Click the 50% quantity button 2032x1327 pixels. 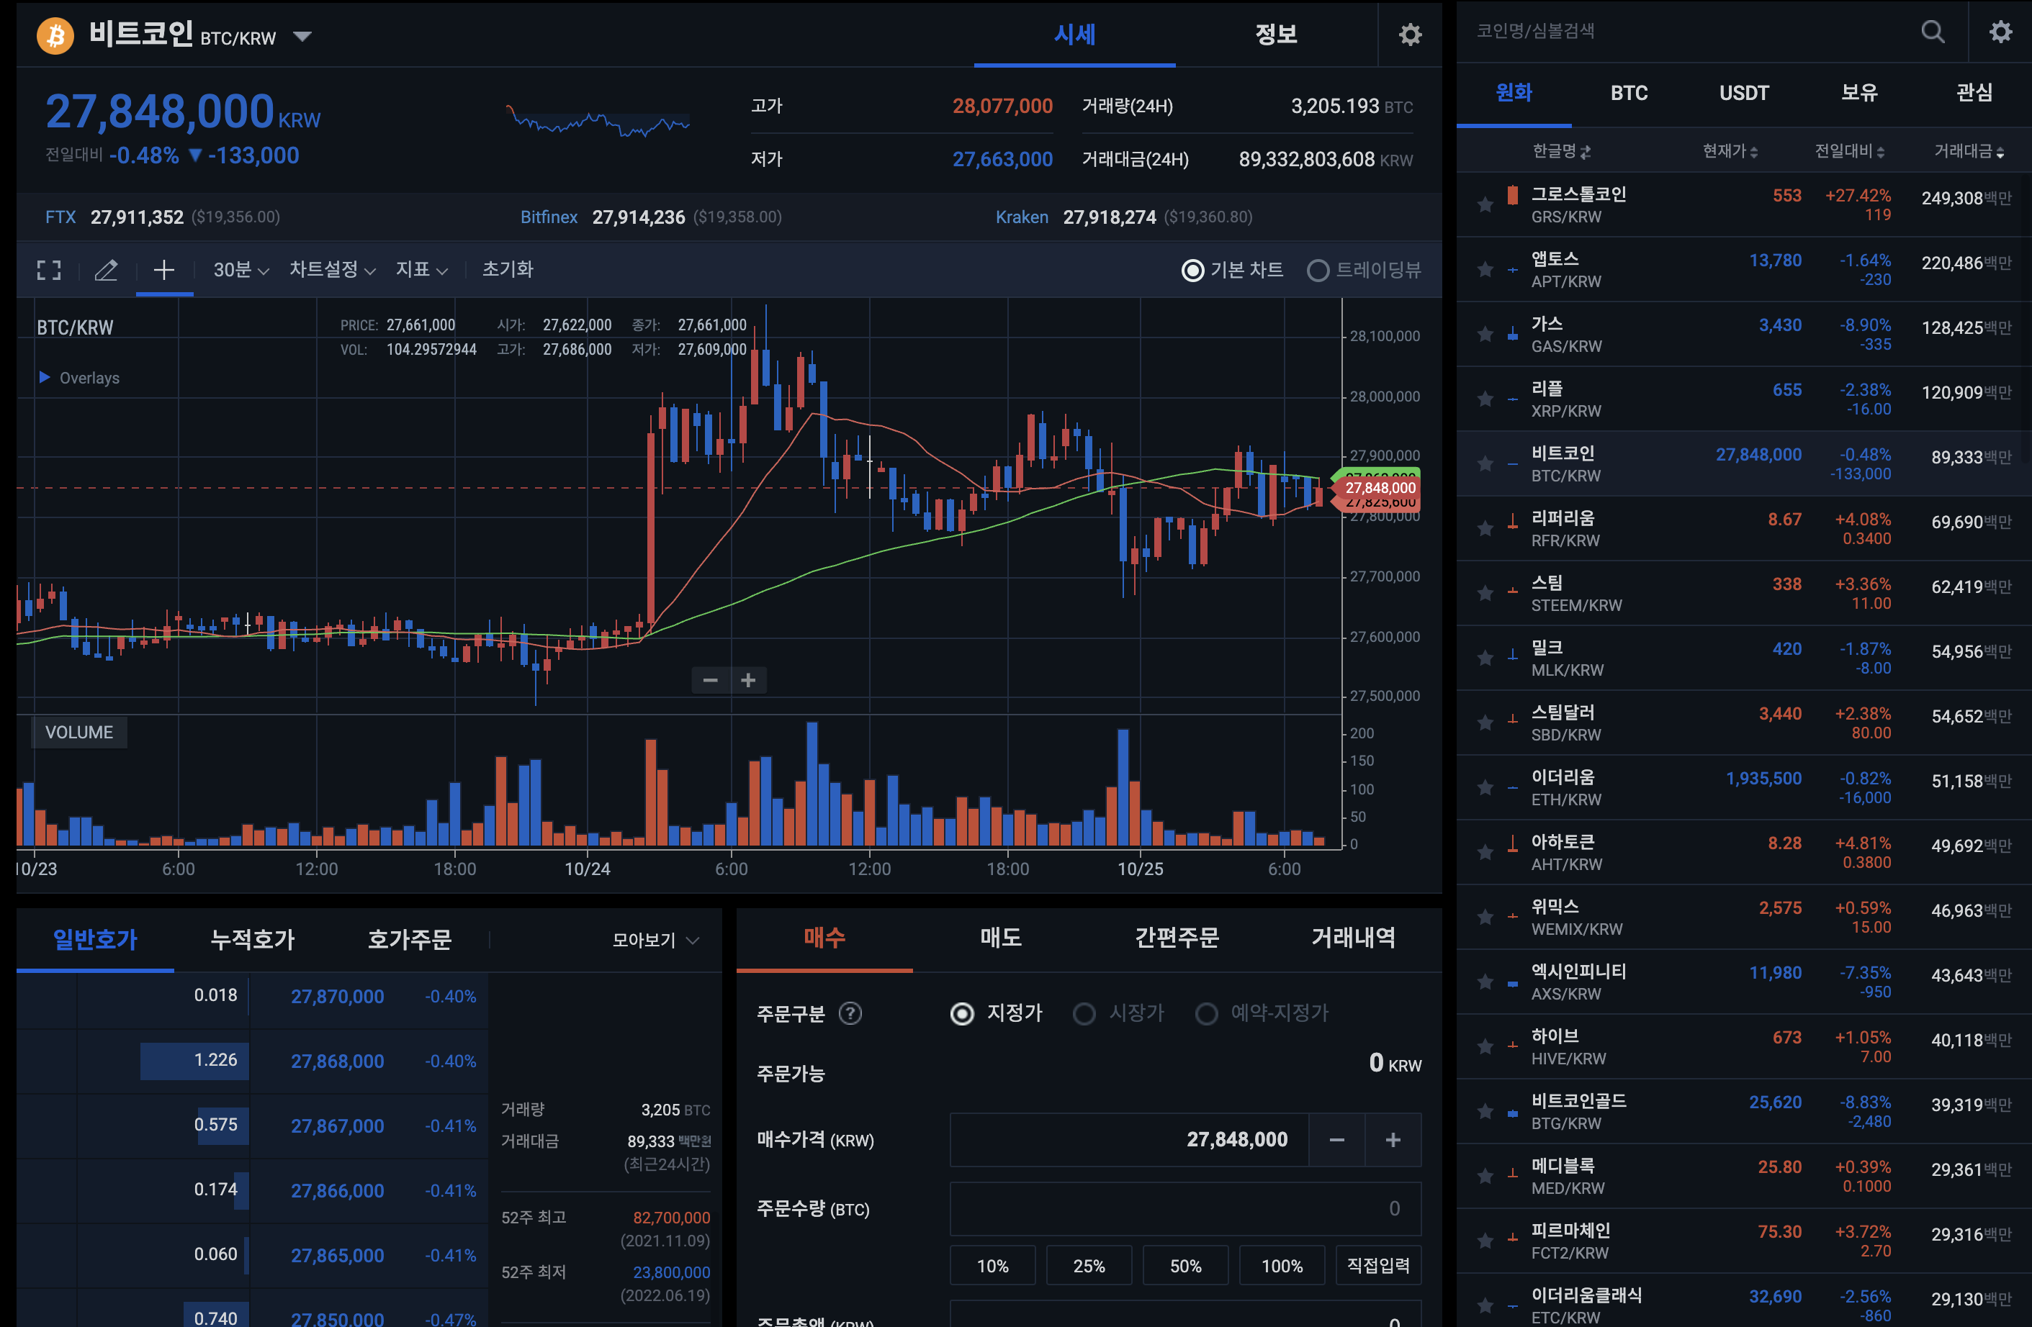pyautogui.click(x=1185, y=1266)
